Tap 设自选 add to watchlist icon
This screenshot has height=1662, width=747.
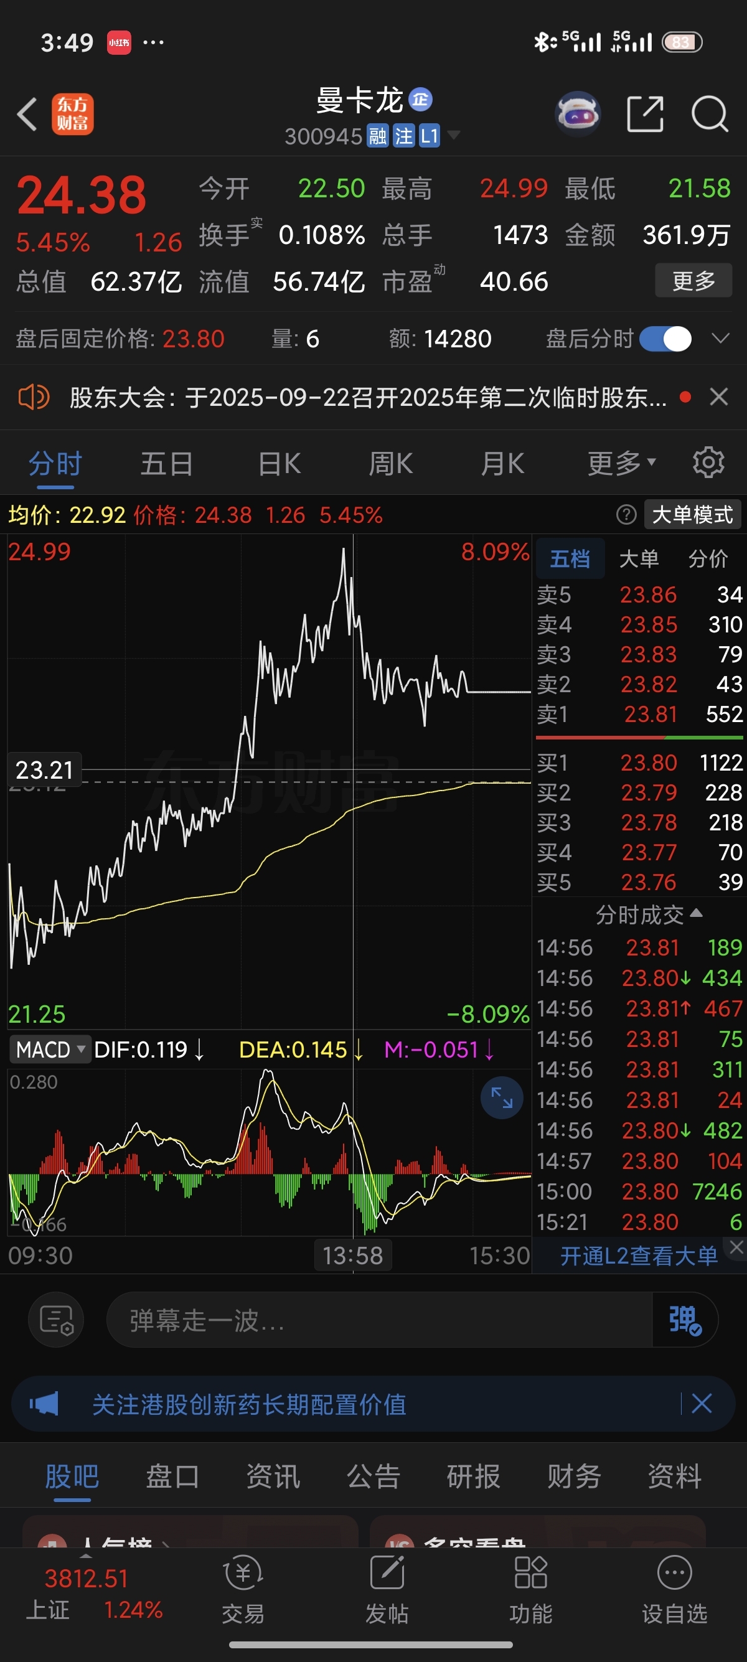(674, 1589)
